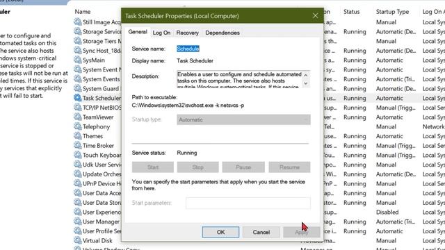The height and width of the screenshot is (250, 445).
Task: Sort services by Startup Type column header
Action: click(392, 12)
